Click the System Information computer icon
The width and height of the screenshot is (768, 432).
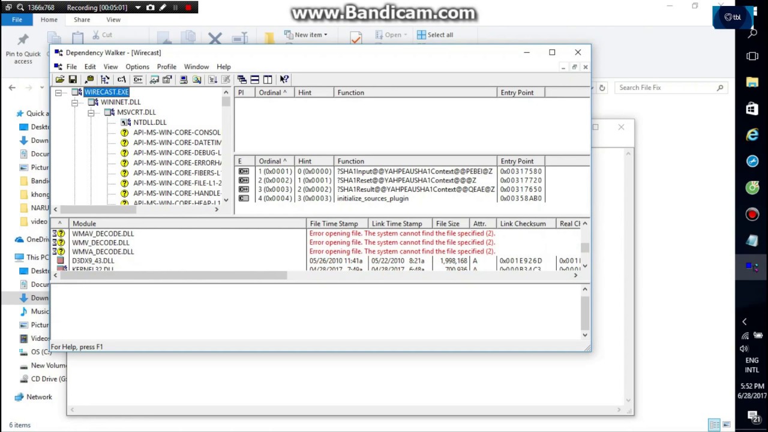184,79
